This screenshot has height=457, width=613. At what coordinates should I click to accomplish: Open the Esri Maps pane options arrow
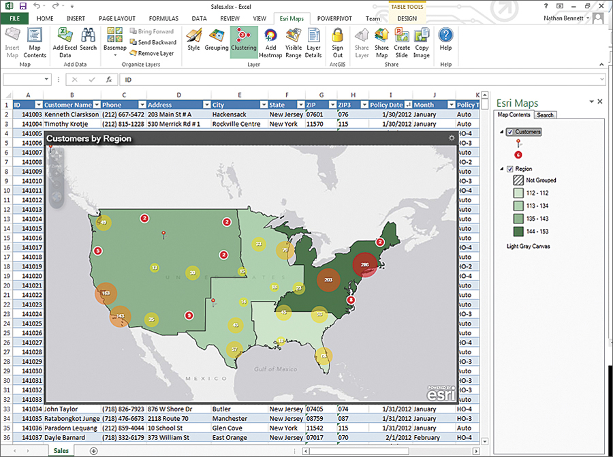(591, 101)
